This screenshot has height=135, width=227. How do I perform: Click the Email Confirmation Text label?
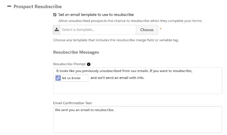tap(72, 103)
